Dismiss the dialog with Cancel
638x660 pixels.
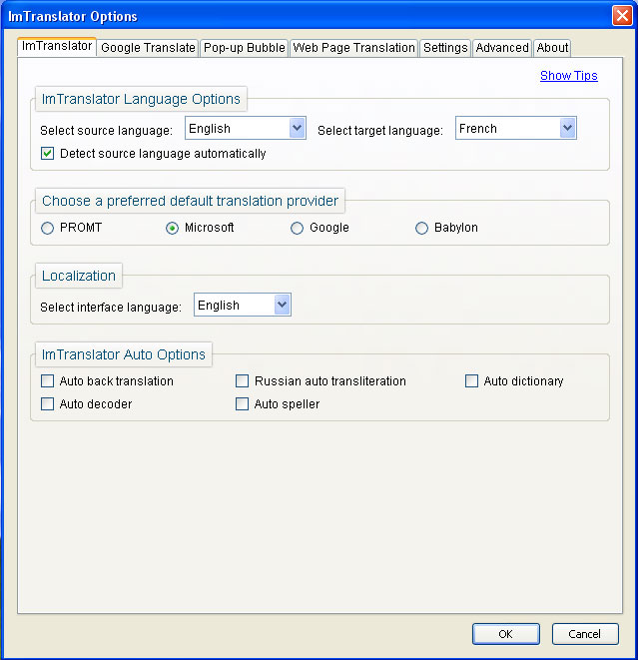[x=585, y=634]
